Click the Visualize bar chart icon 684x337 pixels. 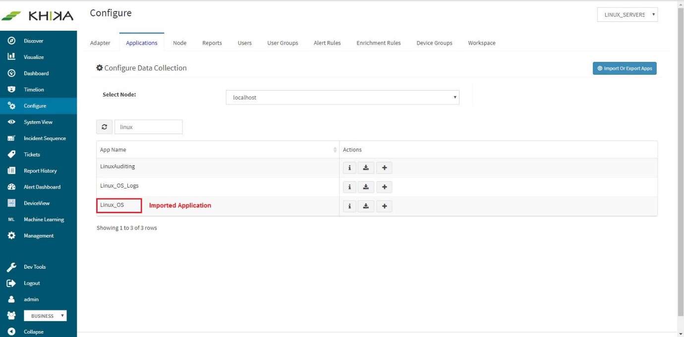(11, 57)
